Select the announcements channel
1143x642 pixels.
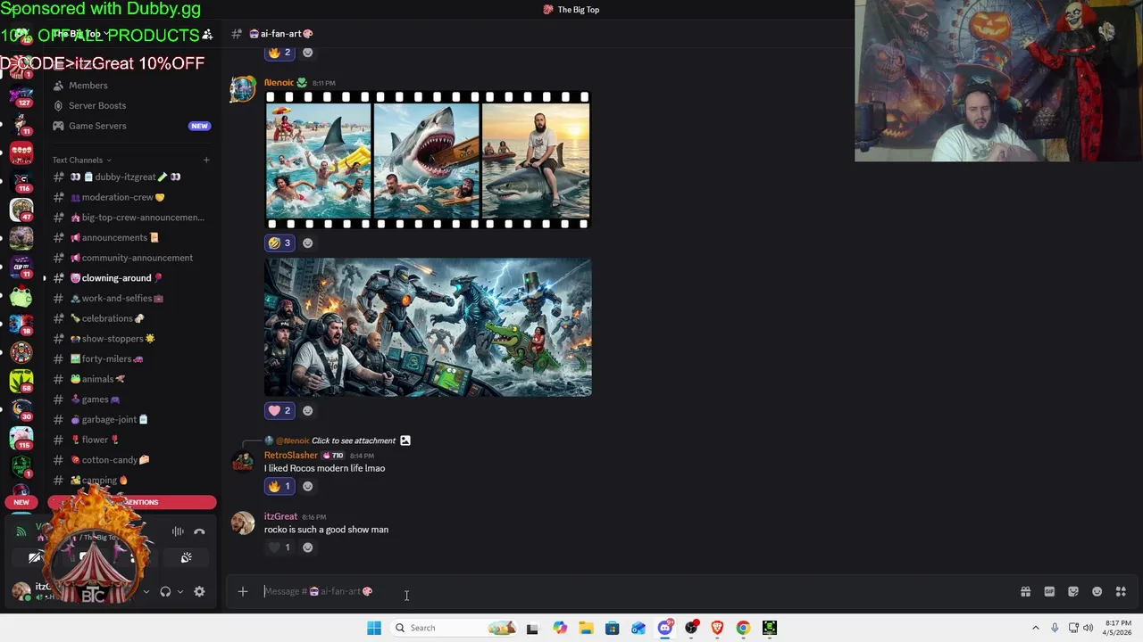click(114, 237)
